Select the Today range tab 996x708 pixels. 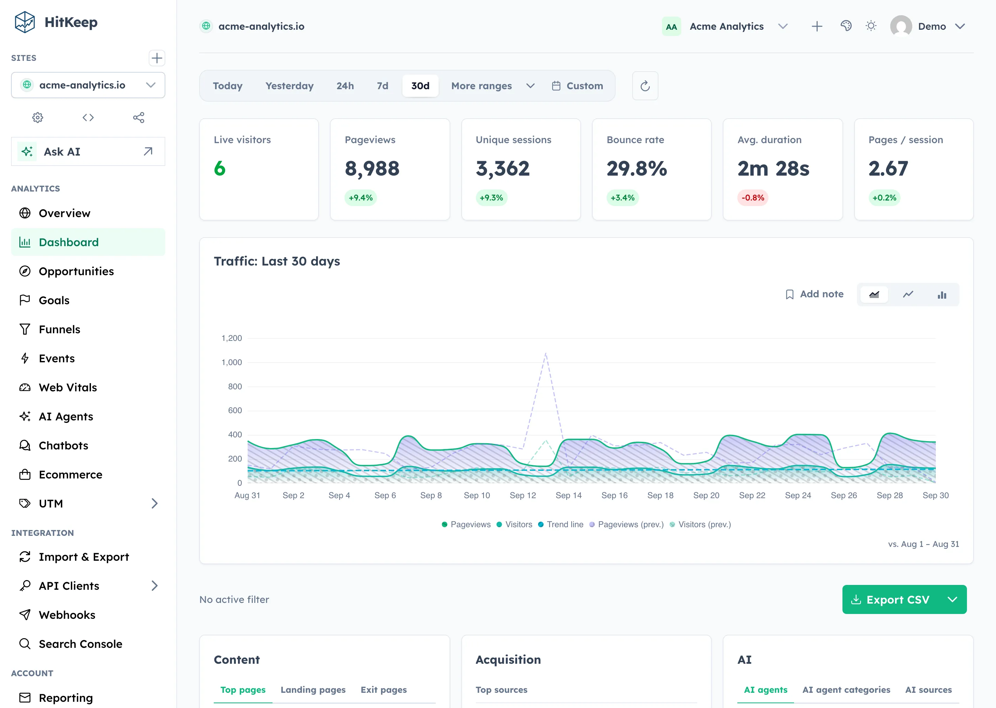(228, 86)
